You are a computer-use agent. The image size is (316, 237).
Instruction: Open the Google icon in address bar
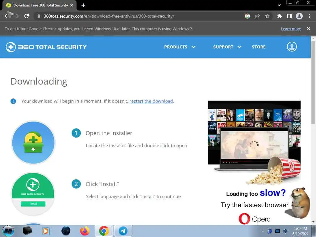pos(247,16)
